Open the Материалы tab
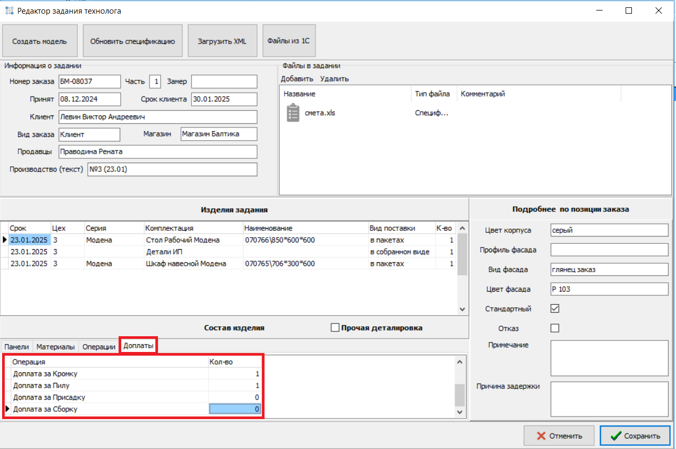This screenshot has width=676, height=449. click(x=57, y=347)
